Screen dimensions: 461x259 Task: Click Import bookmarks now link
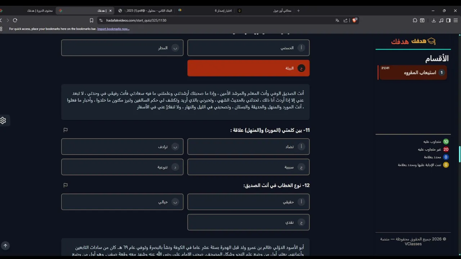pos(113,29)
